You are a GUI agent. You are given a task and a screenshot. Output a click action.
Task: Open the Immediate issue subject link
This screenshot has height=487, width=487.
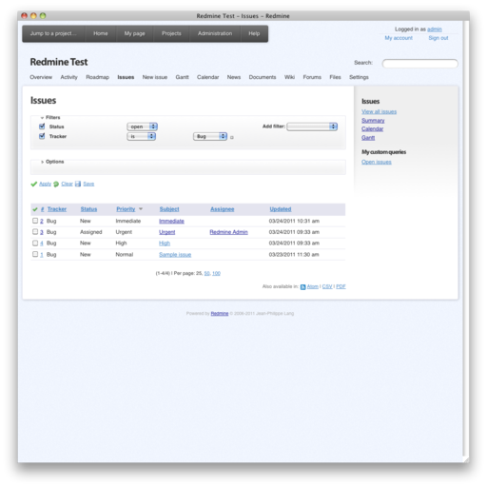(171, 221)
